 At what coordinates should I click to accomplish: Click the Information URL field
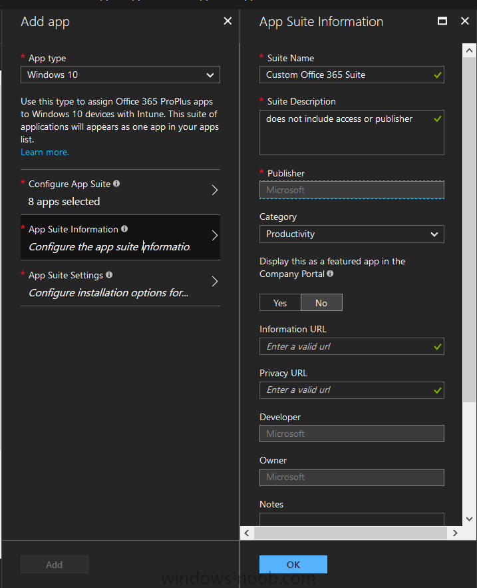(351, 346)
